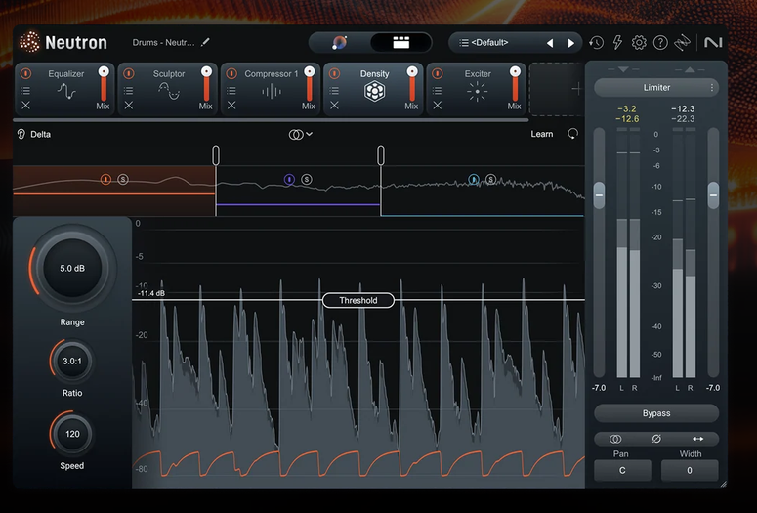Remove the Equalizer module with X
Viewport: 757px width, 513px height.
[x=25, y=106]
